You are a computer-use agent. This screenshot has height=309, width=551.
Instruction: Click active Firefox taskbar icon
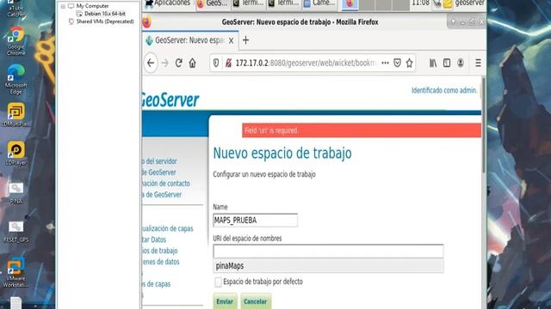(x=350, y=3)
